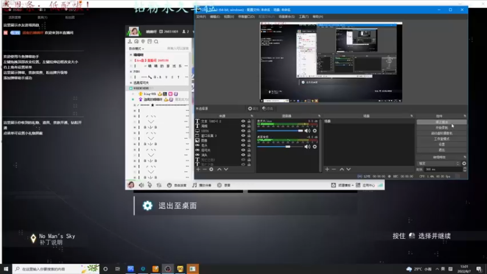Click the transition duration stepper arrows
Image resolution: width=487 pixels, height=274 pixels.
[464, 169]
